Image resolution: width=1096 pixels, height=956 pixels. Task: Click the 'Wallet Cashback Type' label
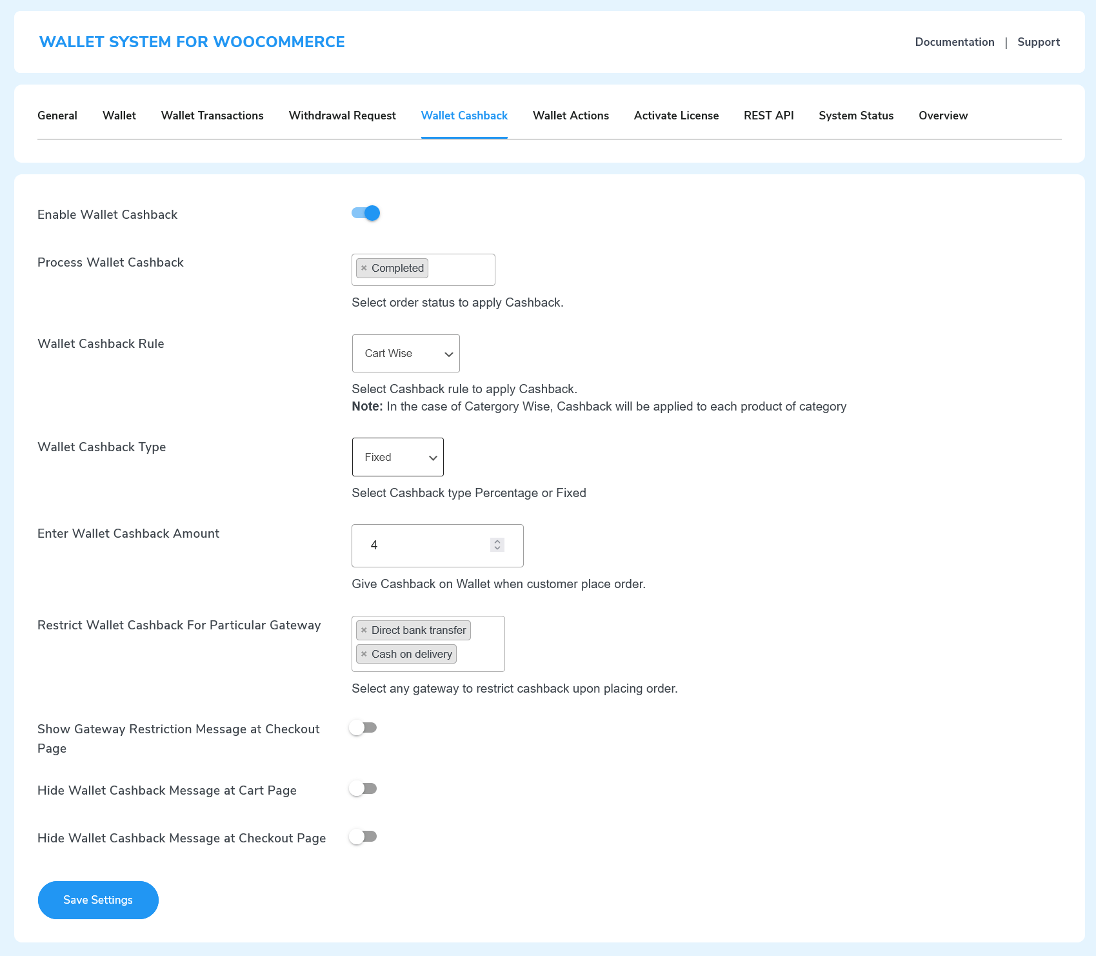point(102,447)
